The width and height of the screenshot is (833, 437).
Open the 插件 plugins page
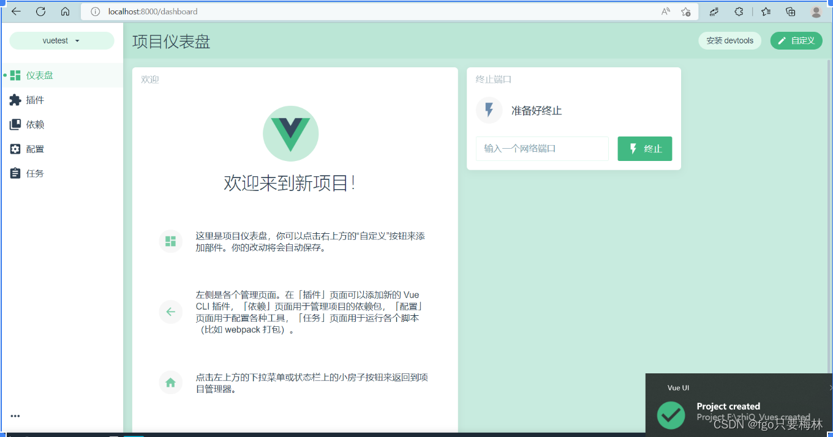62,100
